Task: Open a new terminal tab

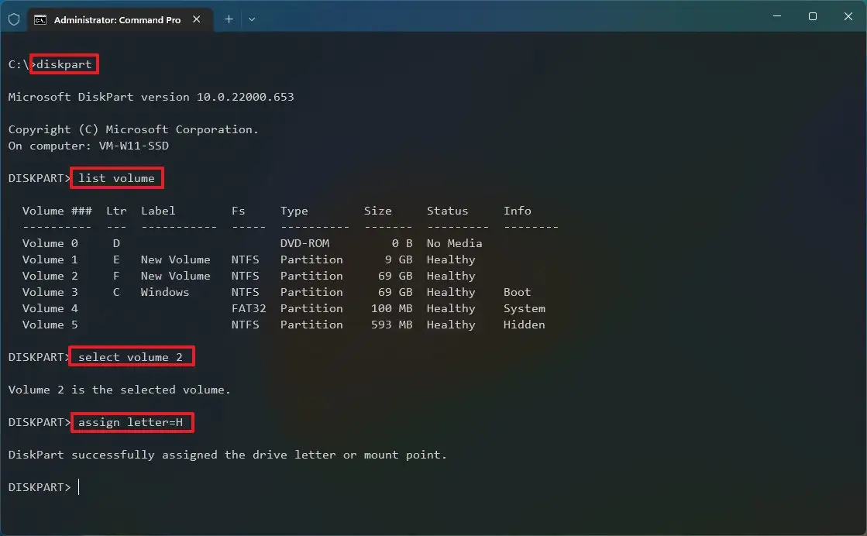Action: [229, 19]
